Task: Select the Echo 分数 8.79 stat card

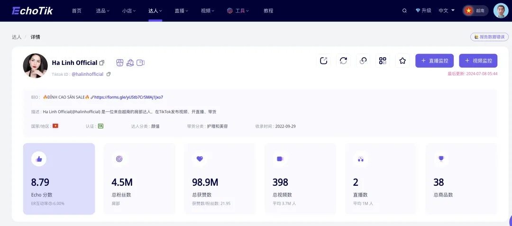Action: 59,179
